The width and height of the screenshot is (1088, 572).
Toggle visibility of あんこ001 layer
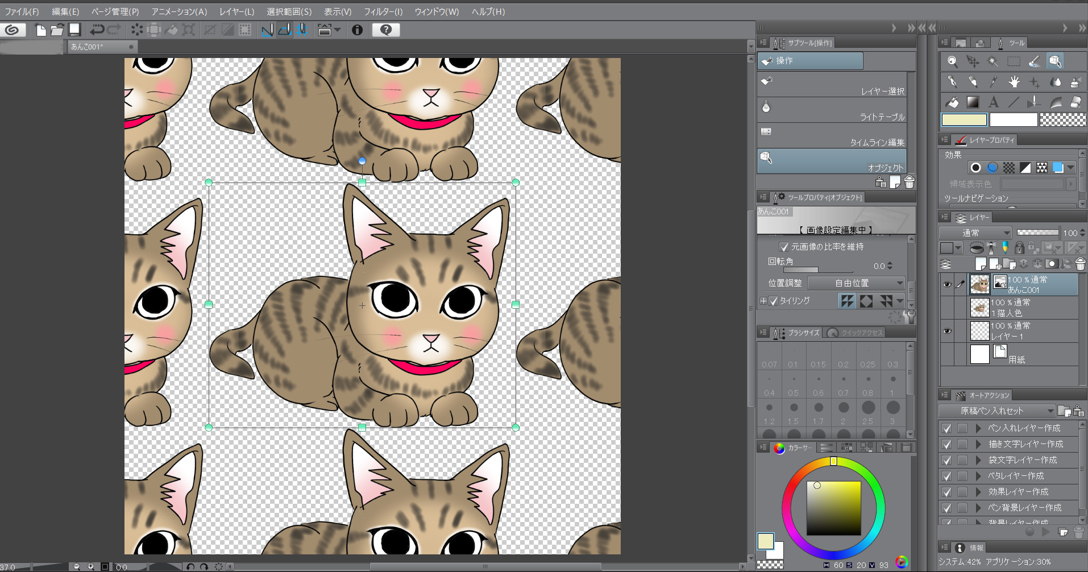point(947,284)
